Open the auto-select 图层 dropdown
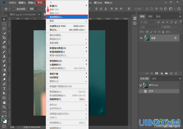Screen dimensions: 183x129 pos(33,9)
